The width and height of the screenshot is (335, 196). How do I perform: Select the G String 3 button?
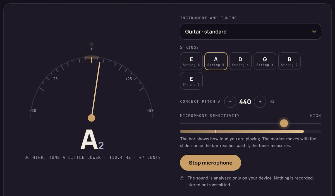(265, 61)
